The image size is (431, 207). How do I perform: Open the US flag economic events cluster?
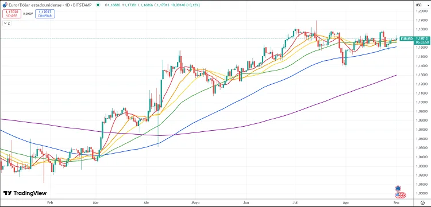(x=400, y=195)
